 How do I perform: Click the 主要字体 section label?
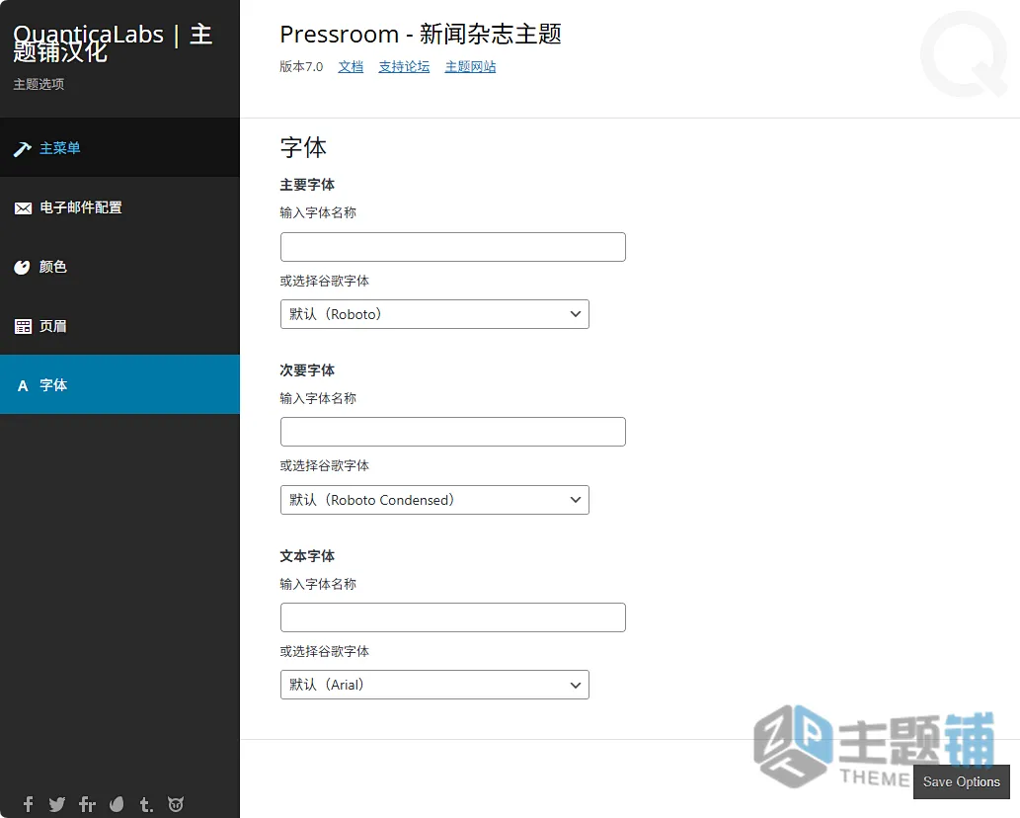307,185
